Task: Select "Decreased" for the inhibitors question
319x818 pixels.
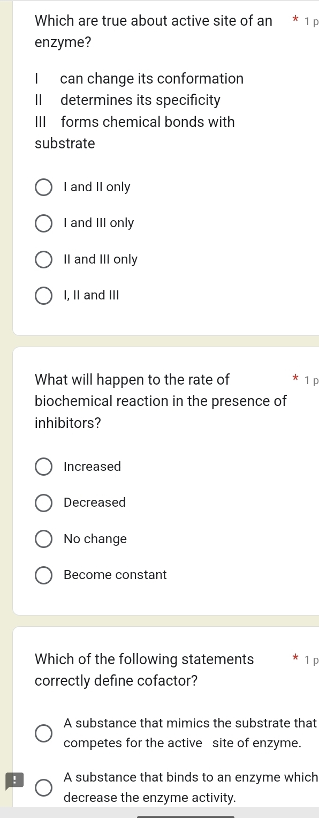Action: click(x=43, y=502)
